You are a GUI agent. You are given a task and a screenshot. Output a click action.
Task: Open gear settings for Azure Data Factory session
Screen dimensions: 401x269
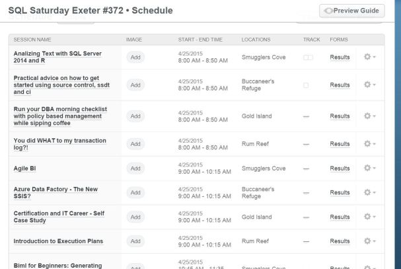(x=370, y=192)
